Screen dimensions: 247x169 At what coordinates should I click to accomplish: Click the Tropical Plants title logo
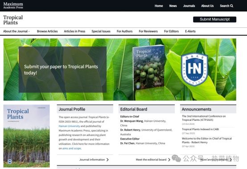(x=13, y=20)
